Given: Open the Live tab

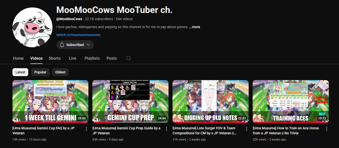Looking at the screenshot, I should point(73,58).
